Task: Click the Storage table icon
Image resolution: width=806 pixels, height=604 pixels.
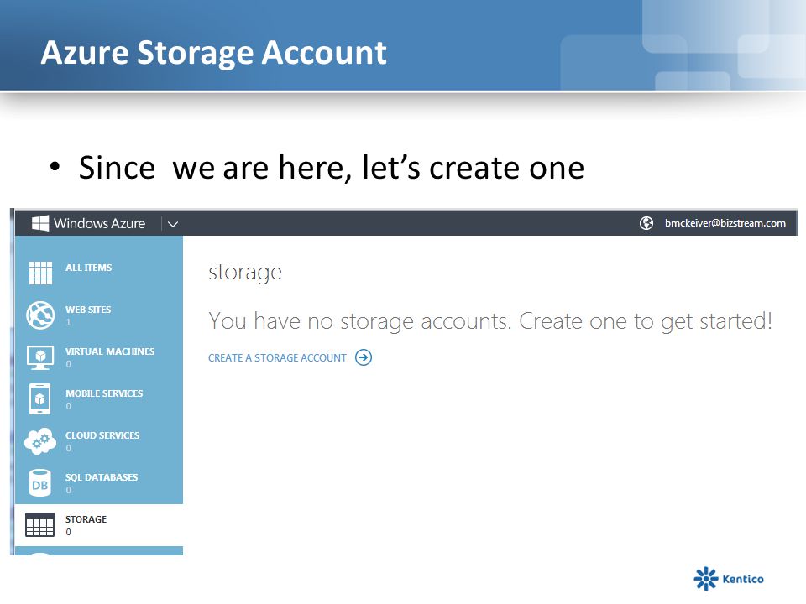Action: click(x=40, y=524)
